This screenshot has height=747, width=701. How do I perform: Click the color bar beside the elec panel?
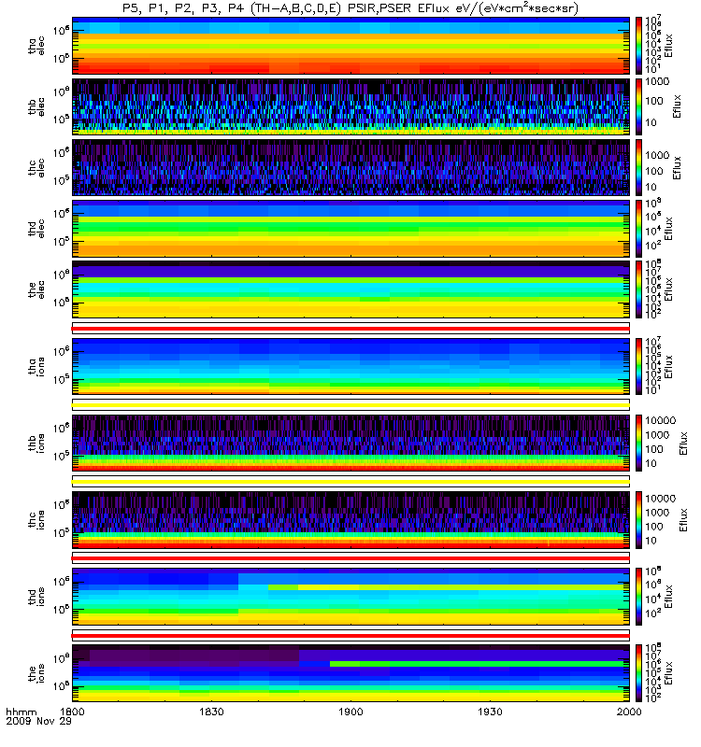coord(638,289)
